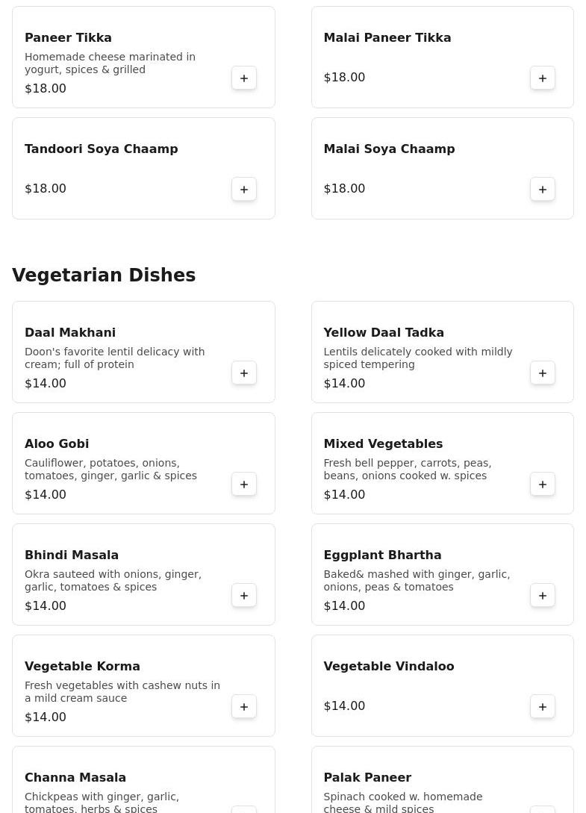Image resolution: width=586 pixels, height=813 pixels.
Task: Add Vegetable Vindaloo to the cart
Action: [543, 707]
